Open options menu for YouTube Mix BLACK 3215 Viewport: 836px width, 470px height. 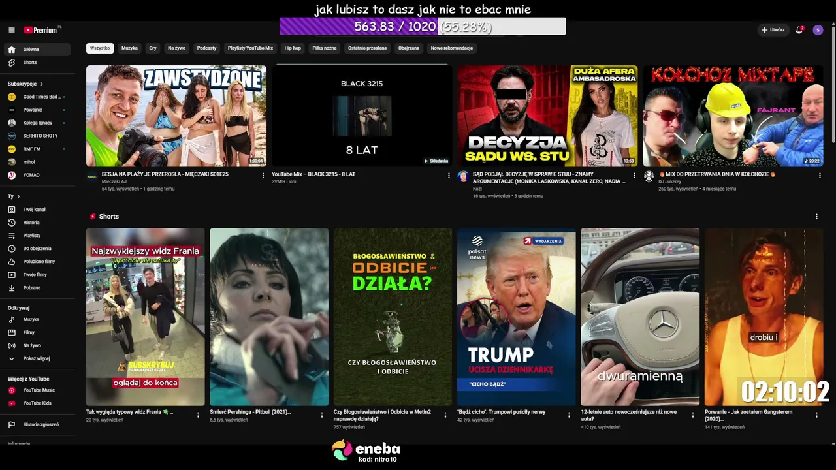pos(449,175)
